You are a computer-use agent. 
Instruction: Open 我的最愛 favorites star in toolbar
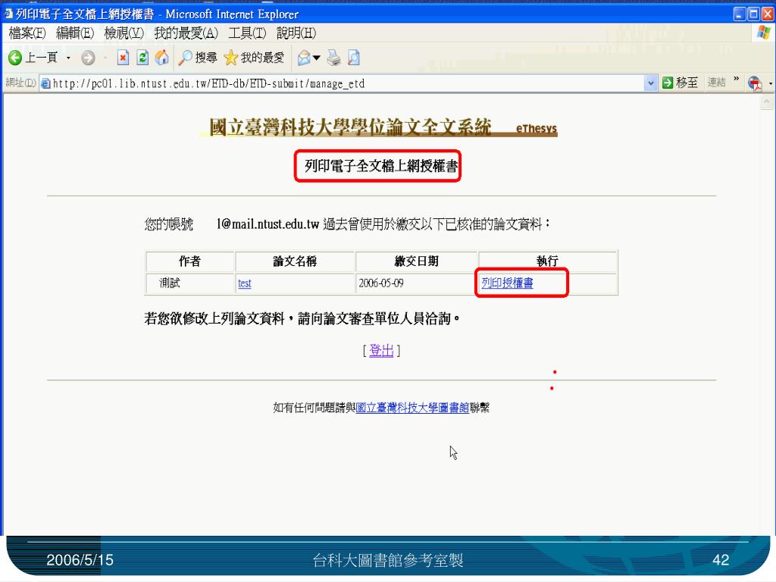254,58
